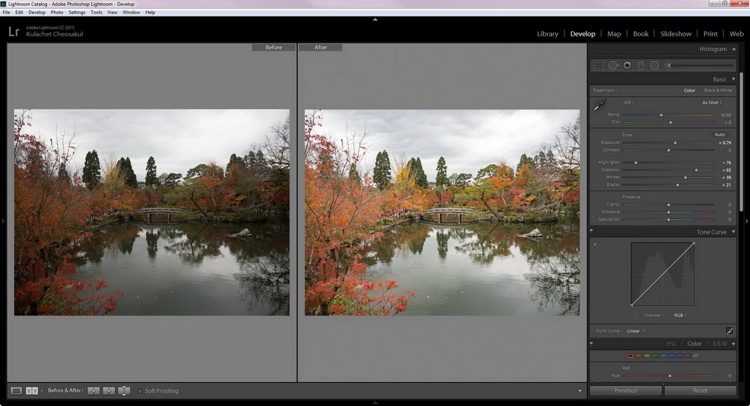Toggle the HSL/Color panel switch
This screenshot has width=750, height=406.
(x=591, y=344)
